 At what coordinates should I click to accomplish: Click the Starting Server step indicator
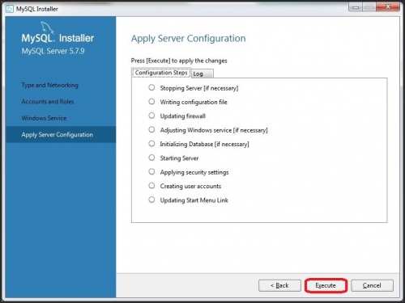[151, 158]
